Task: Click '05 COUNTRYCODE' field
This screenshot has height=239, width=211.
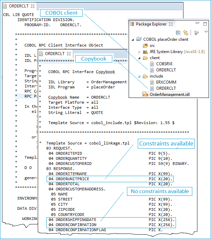Action: point(68,215)
